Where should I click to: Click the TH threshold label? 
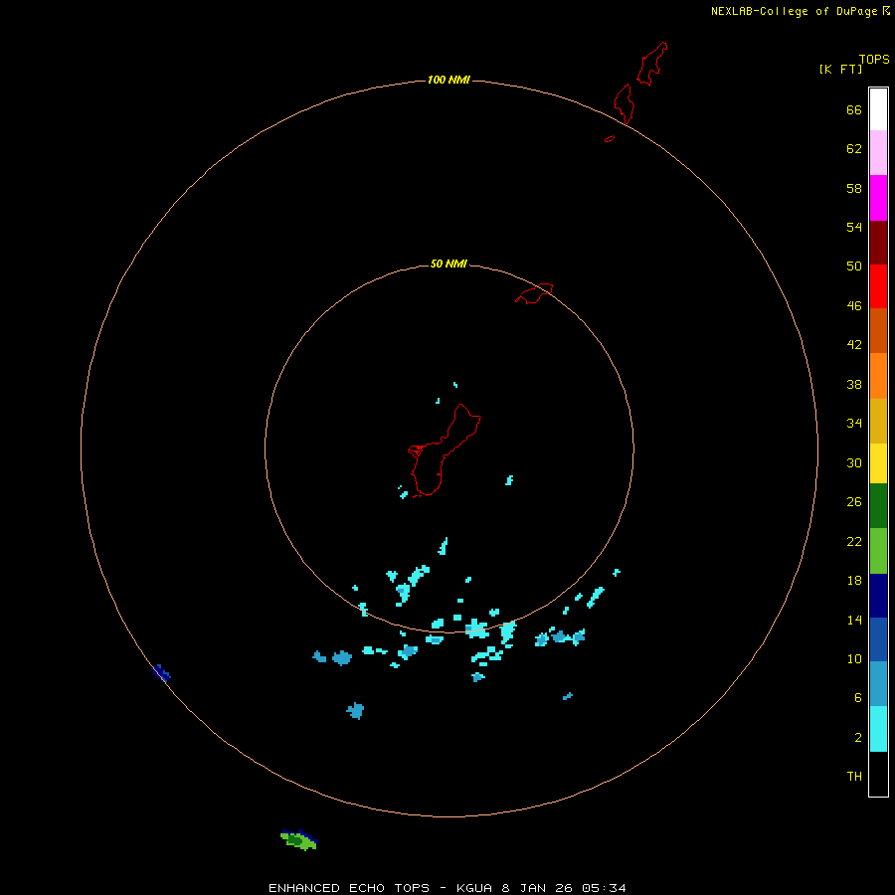pos(854,777)
